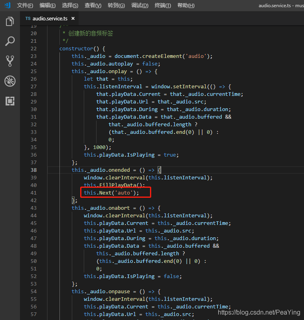
Task: Open the Debug view icon
Action: tap(10, 81)
